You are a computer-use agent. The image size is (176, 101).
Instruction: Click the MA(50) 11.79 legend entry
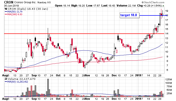(15, 11)
